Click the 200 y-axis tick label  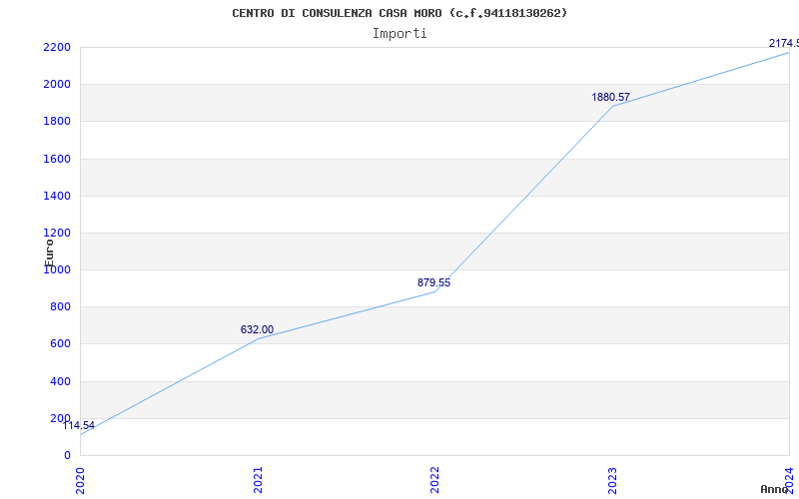60,418
